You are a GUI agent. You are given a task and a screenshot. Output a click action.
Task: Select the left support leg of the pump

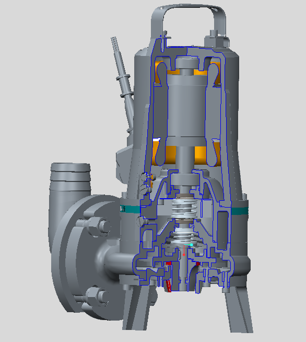(x=136, y=307)
